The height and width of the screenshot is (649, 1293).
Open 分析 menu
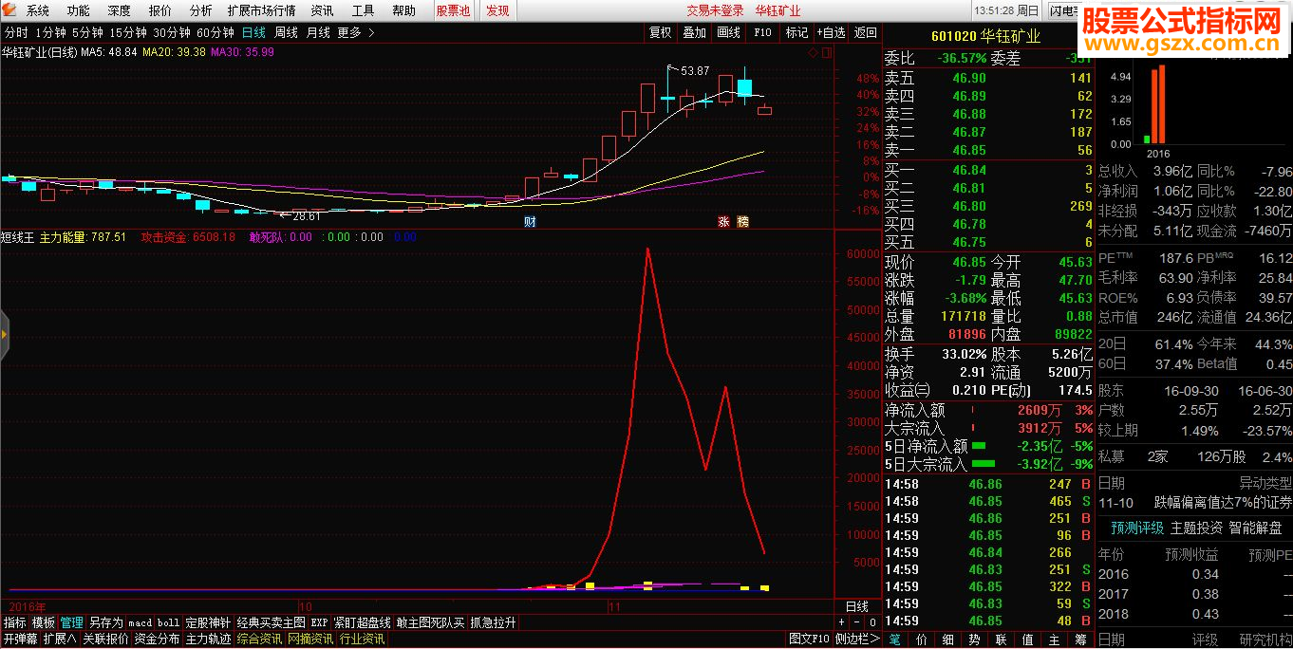pos(201,11)
